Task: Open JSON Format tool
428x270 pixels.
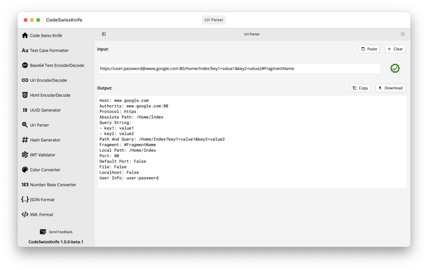Action: click(x=42, y=200)
